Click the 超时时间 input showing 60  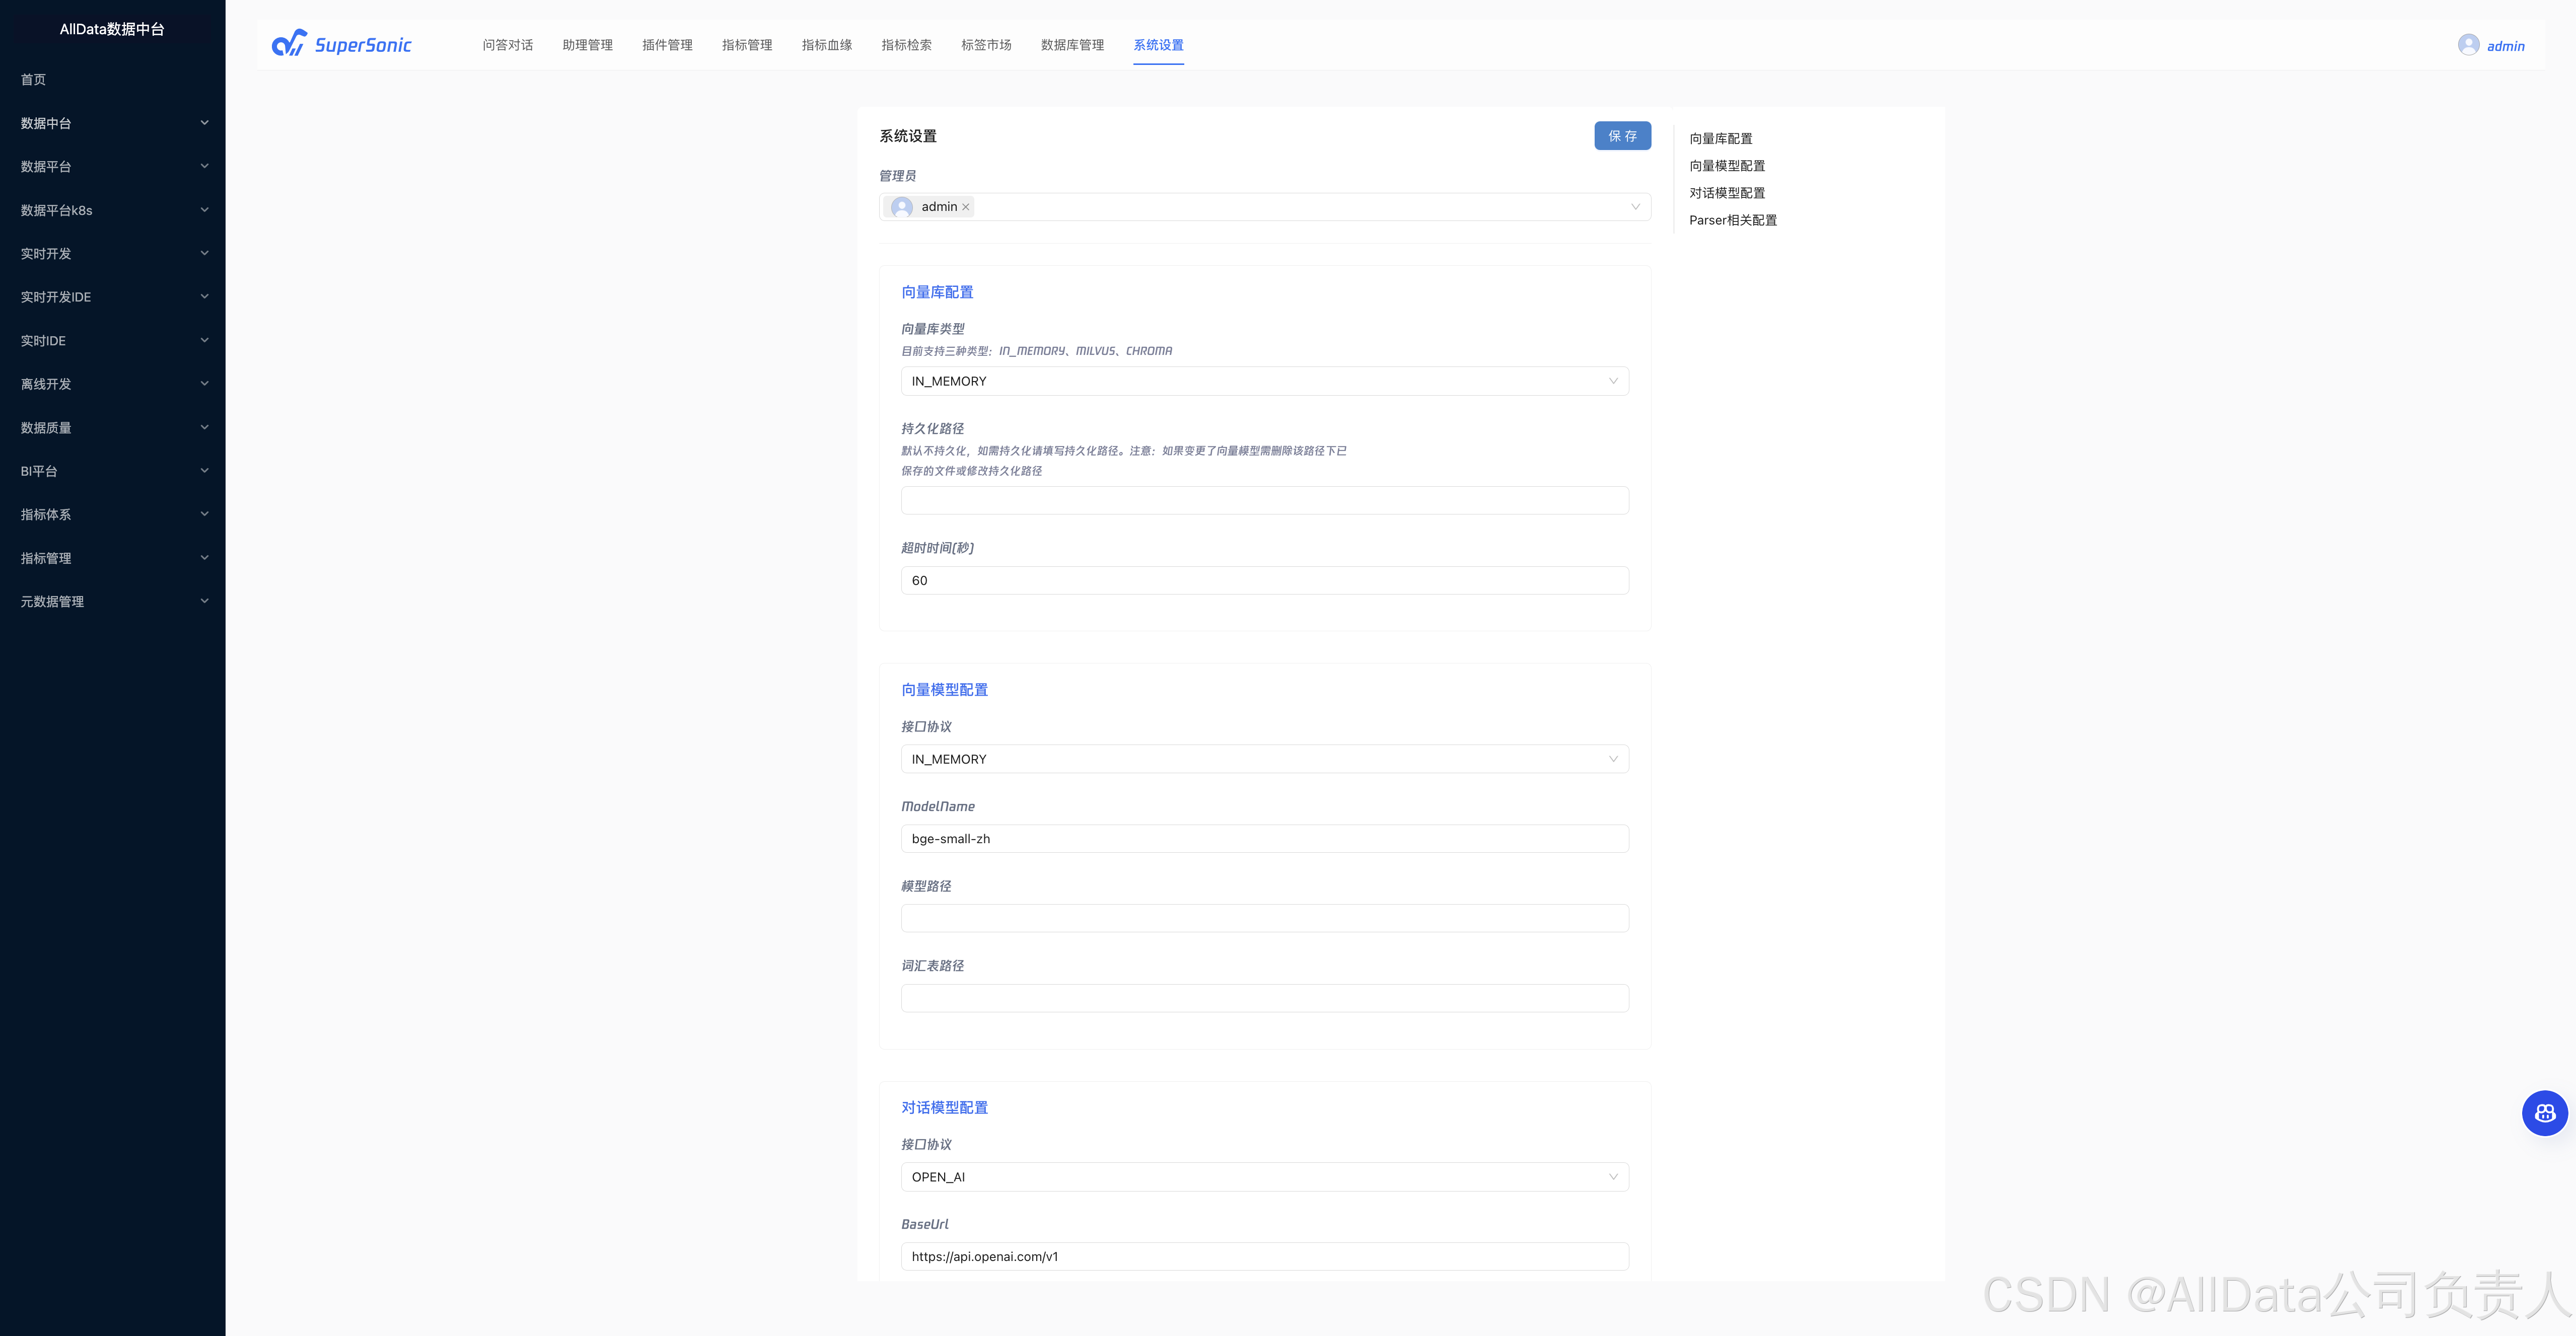[x=1264, y=581]
